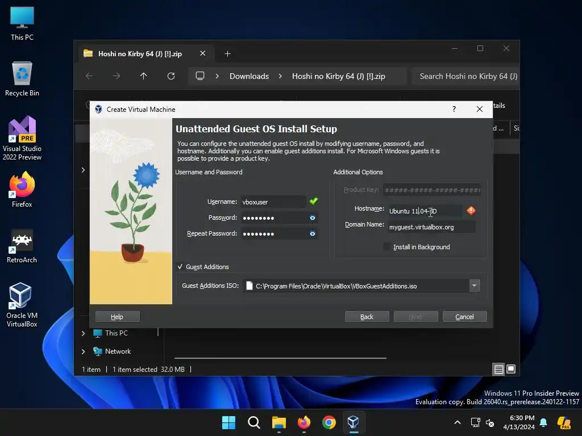The width and height of the screenshot is (582, 436).
Task: Reveal the Repeat Password characters
Action: (313, 233)
